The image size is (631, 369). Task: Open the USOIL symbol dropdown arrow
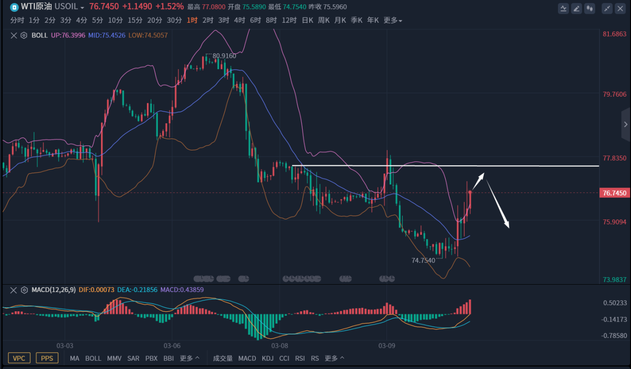[82, 8]
